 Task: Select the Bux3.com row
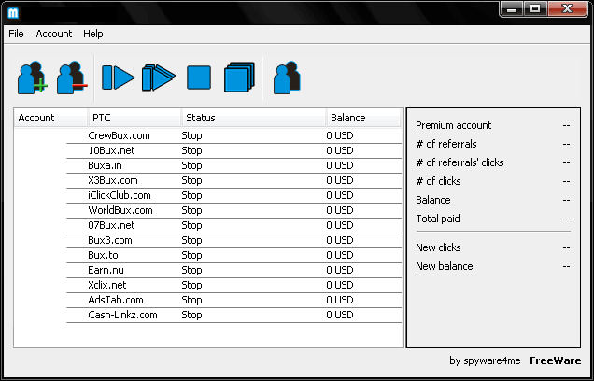(233, 241)
